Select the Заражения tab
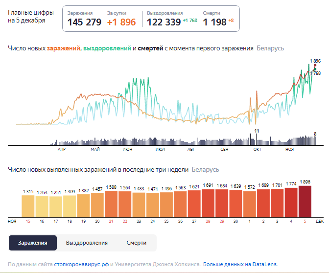The height and width of the screenshot is (273, 329). (x=33, y=243)
